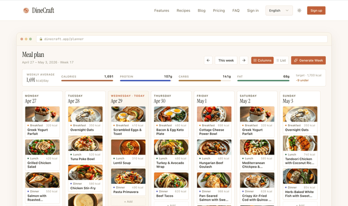The height and width of the screenshot is (206, 348).
Task: Open the Hungarian Beef Goulash photo
Action: coord(214,147)
